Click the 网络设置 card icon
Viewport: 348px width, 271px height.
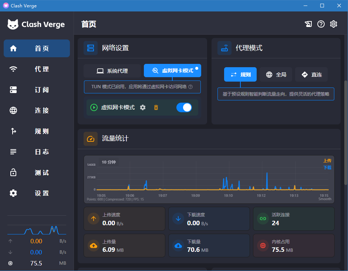point(91,48)
